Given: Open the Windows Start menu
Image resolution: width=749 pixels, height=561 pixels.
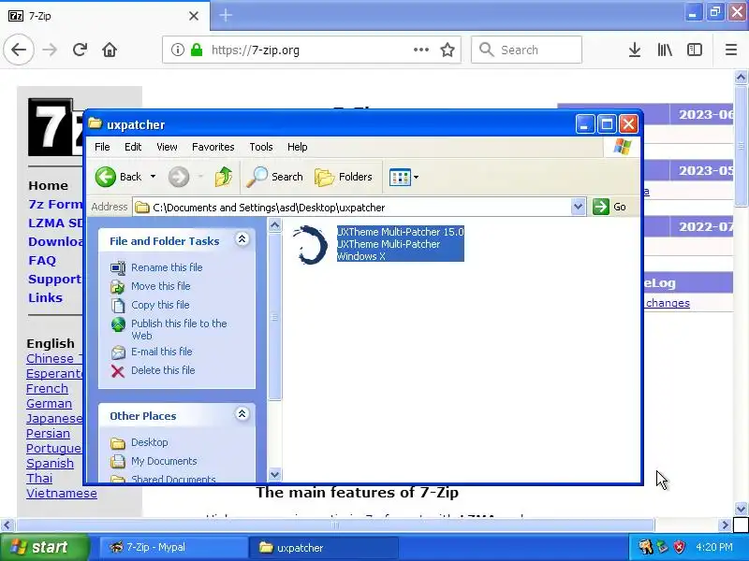Looking at the screenshot, I should pos(45,547).
